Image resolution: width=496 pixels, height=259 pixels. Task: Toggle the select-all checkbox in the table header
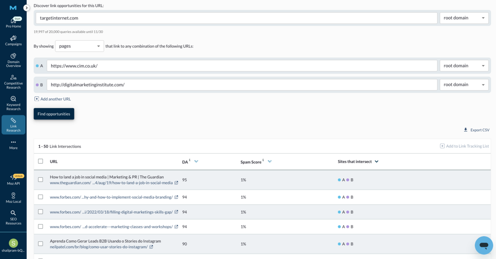point(41,161)
